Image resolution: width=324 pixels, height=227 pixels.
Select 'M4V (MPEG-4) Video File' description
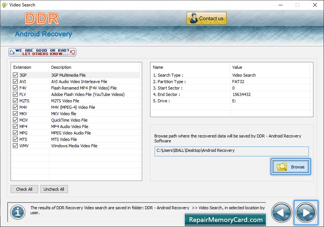73,107
